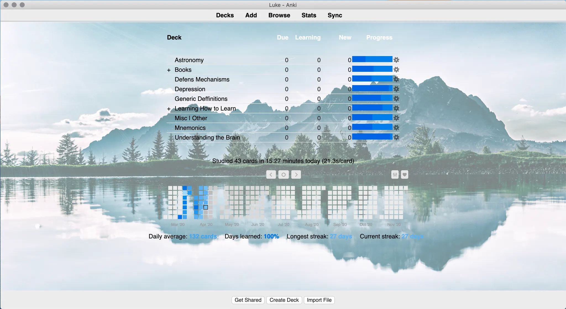Open Depression deck options gear
Screen dimensions: 566x309
tap(396, 89)
